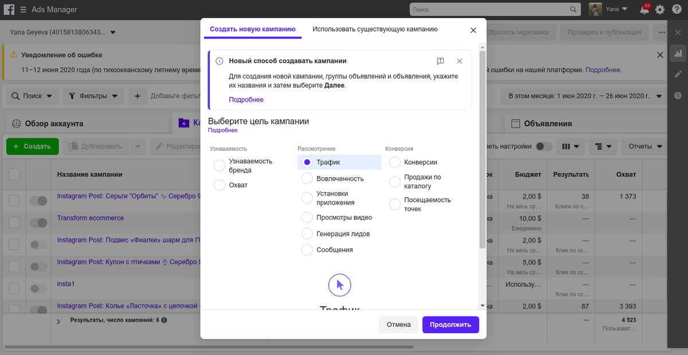Dismiss the error notification bar
The height and width of the screenshot is (355, 688).
point(660,55)
